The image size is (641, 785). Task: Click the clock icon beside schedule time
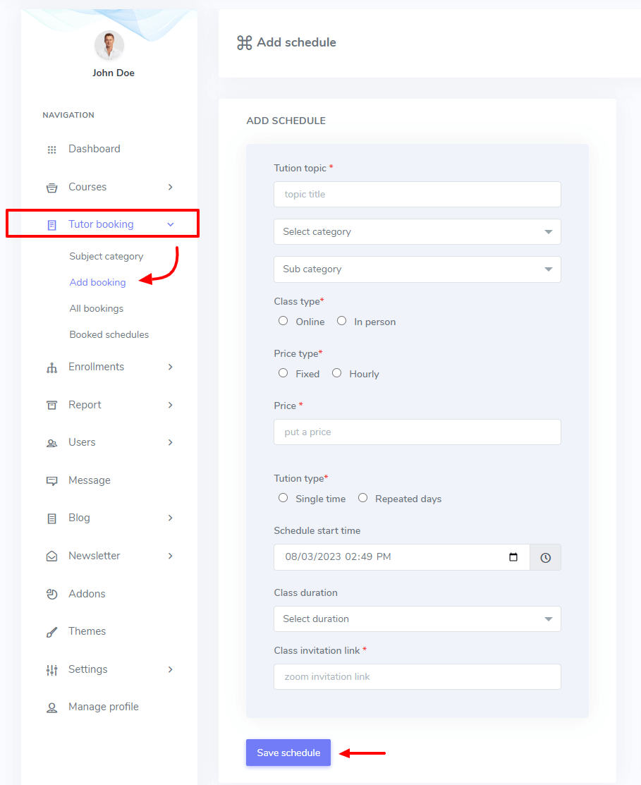pos(546,557)
